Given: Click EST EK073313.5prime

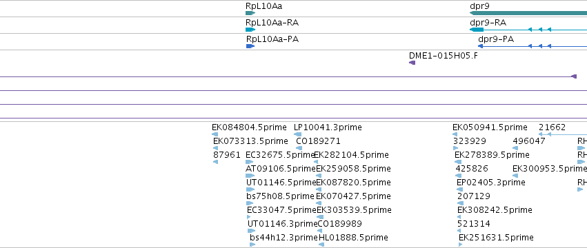Looking at the screenshot, I should pos(250,141).
